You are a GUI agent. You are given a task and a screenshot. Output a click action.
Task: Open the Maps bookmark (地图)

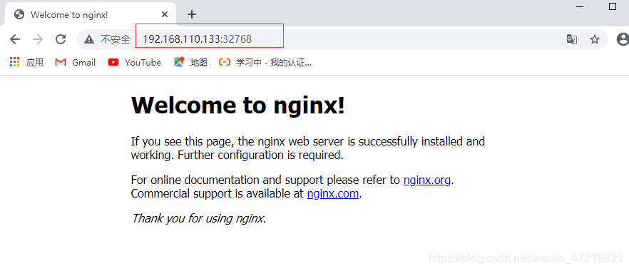pyautogui.click(x=190, y=62)
